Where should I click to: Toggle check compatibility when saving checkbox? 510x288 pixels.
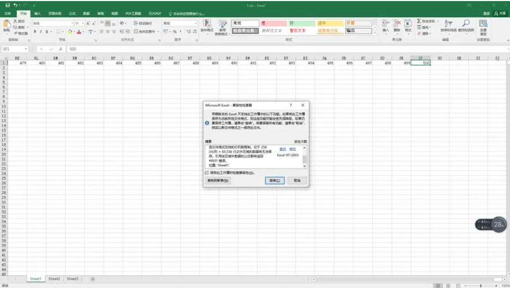click(x=207, y=172)
